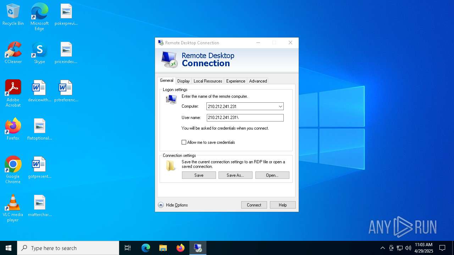Open network status tray icon
454x255 pixels.
coord(400,248)
